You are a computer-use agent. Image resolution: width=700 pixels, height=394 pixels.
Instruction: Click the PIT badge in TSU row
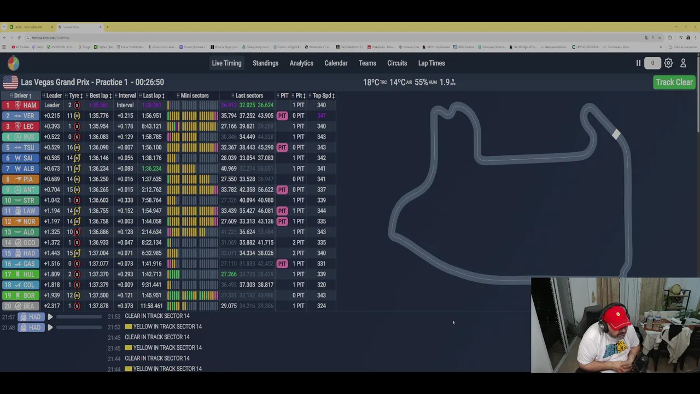coord(282,147)
